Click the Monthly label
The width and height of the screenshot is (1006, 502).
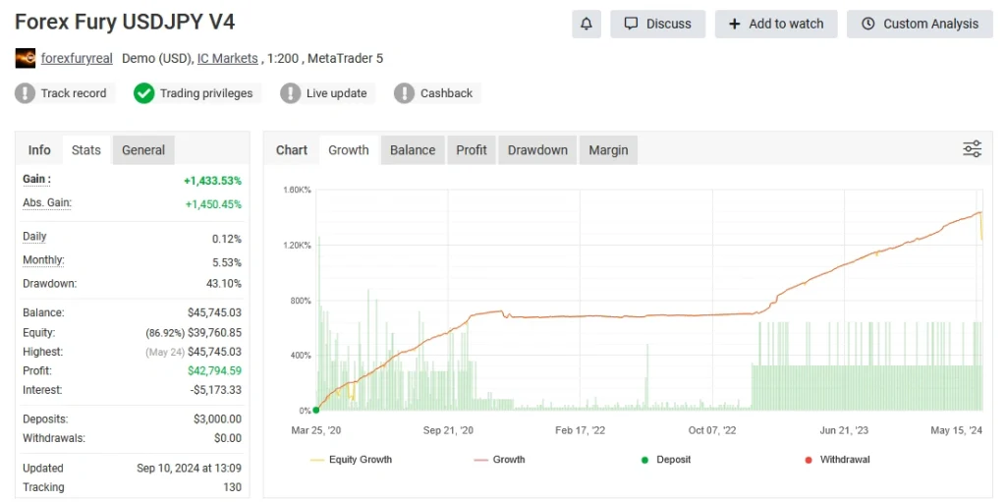[43, 260]
